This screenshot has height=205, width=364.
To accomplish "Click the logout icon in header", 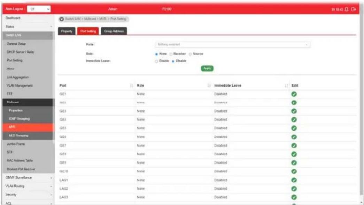I will (x=354, y=9).
